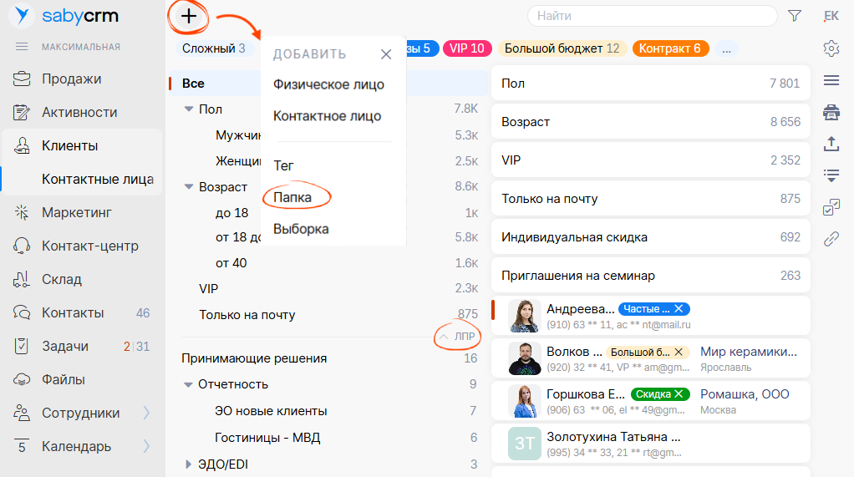Image resolution: width=854 pixels, height=477 pixels.
Task: Click the printer icon
Action: coord(831,112)
